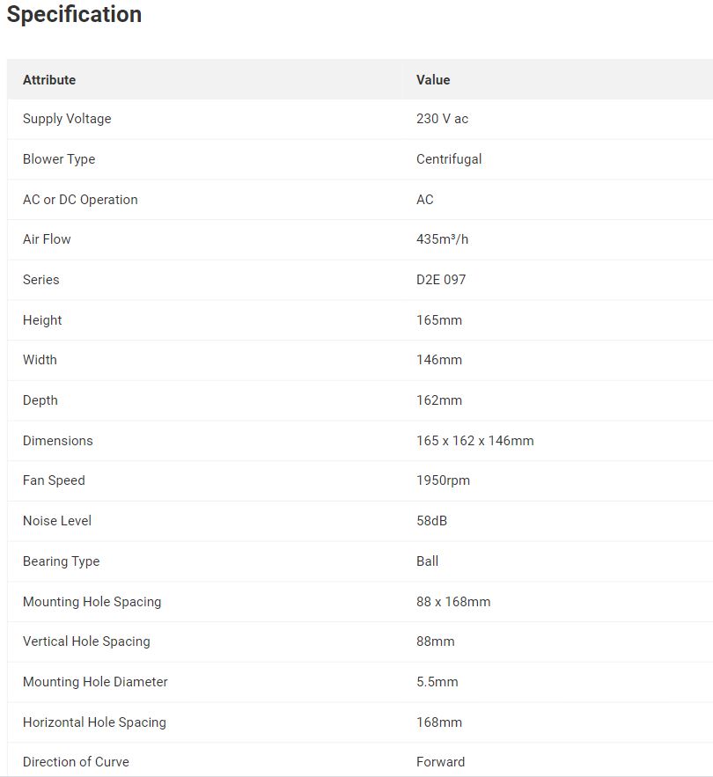Select the Ball bearing type value
Image resolution: width=713 pixels, height=777 pixels.
pyautogui.click(x=427, y=561)
